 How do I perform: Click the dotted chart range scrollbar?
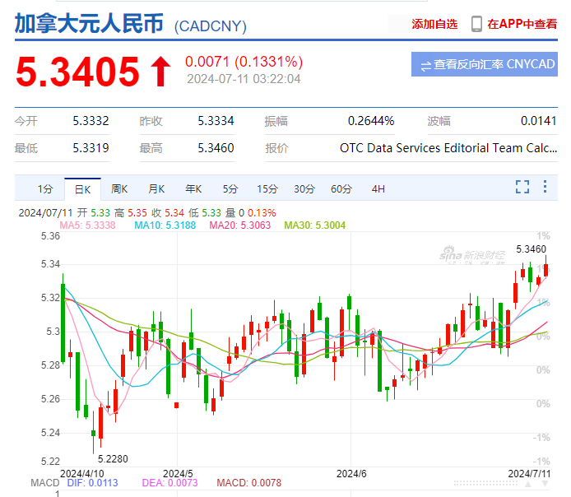click(x=485, y=484)
